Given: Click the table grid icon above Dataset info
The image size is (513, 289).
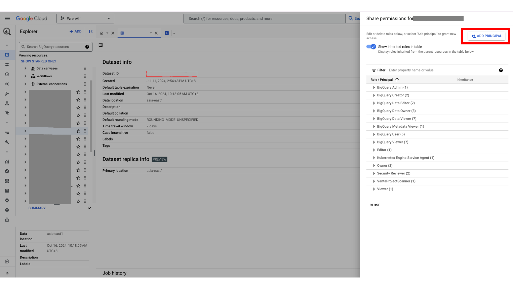Looking at the screenshot, I should click(101, 45).
